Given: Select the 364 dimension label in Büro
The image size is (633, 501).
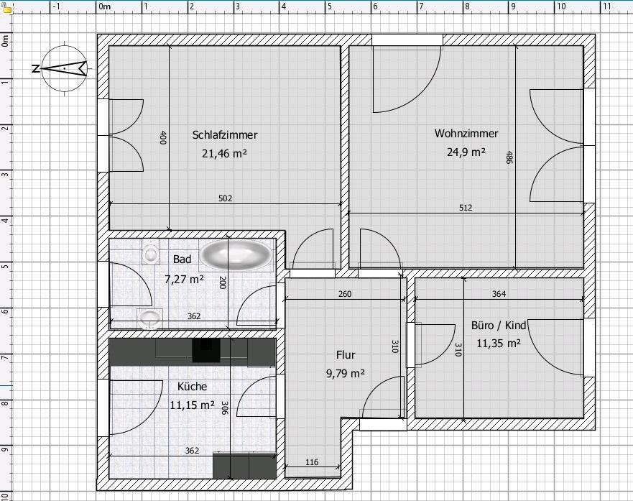Looking at the screenshot, I should point(499,294).
